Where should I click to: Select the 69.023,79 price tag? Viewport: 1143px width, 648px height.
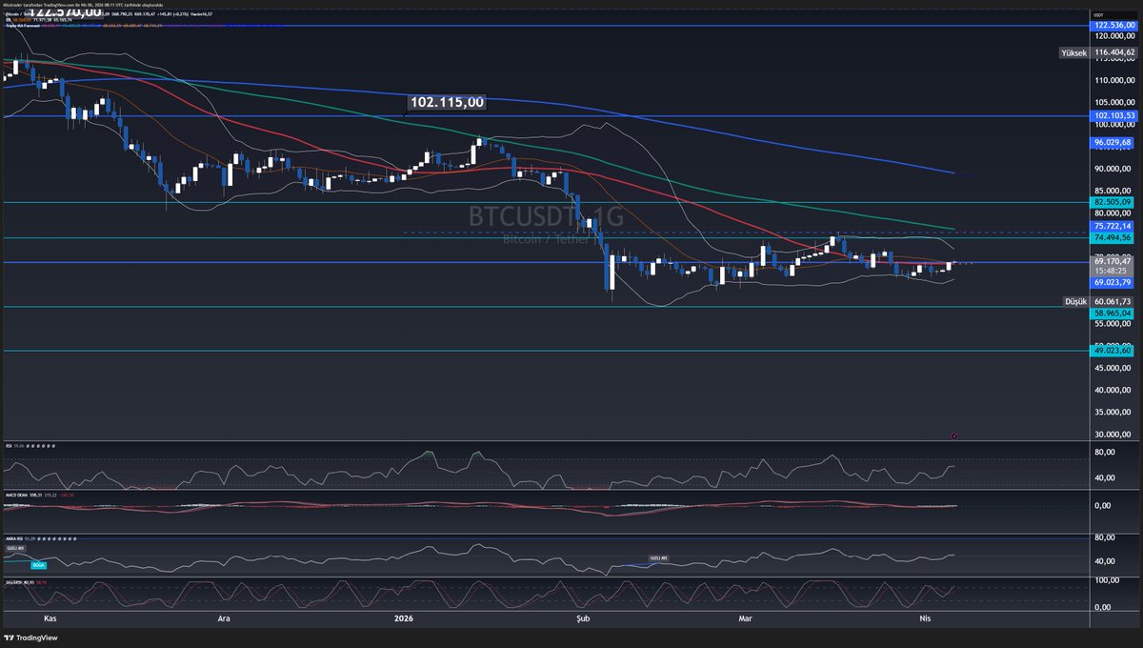1113,283
